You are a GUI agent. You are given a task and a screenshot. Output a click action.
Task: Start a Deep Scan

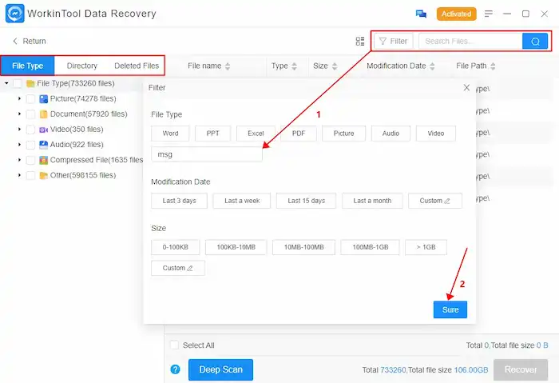220,369
